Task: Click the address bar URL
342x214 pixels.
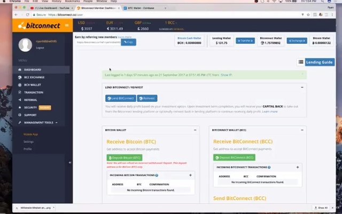Action: tap(65, 15)
